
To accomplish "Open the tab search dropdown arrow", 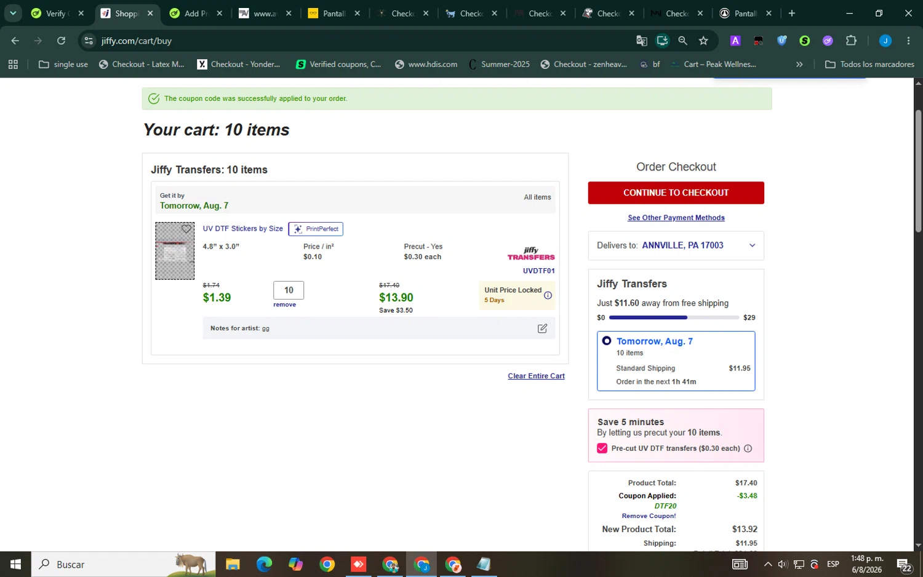I will click(13, 14).
